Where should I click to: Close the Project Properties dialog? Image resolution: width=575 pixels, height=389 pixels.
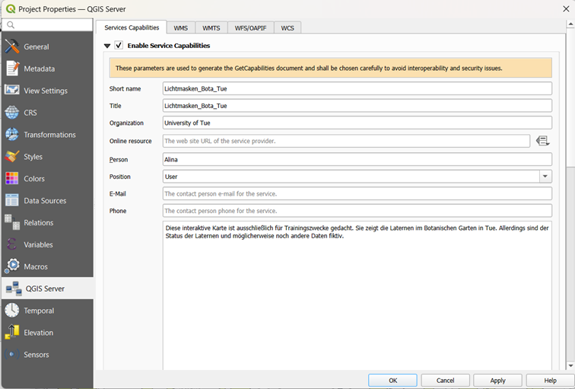coord(566,9)
